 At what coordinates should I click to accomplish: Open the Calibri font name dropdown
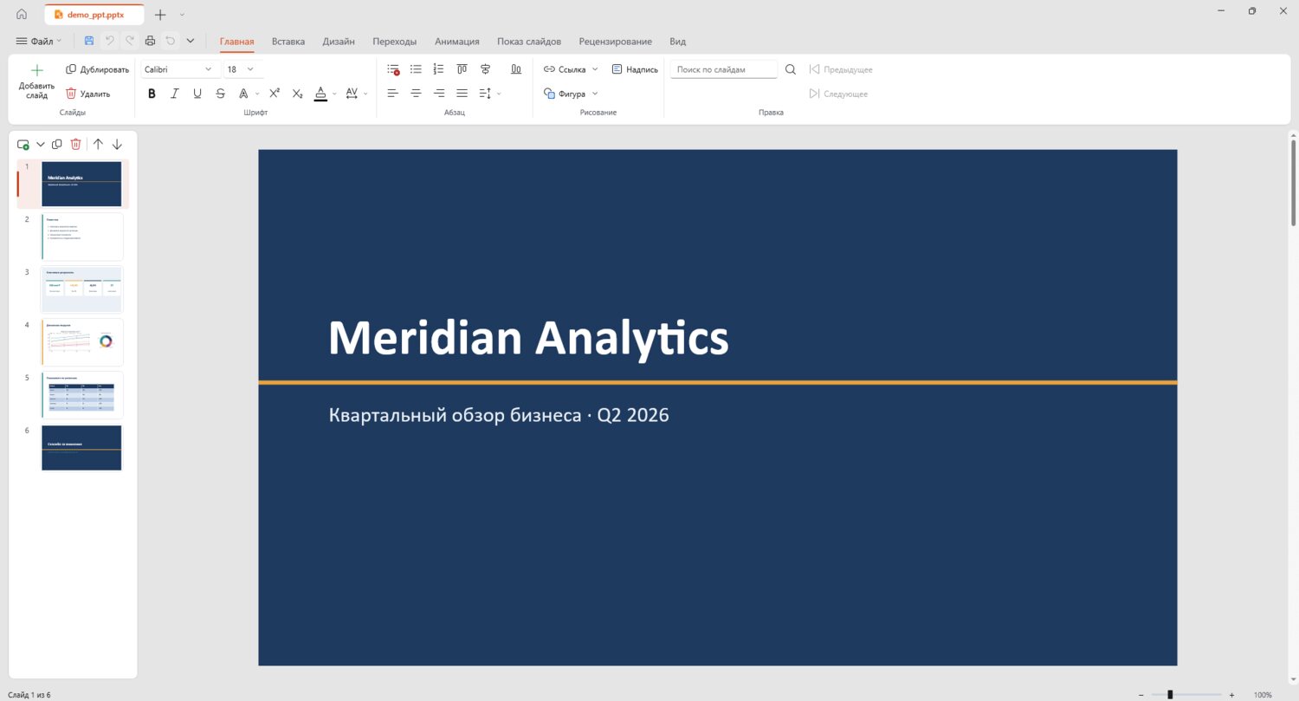pos(179,69)
